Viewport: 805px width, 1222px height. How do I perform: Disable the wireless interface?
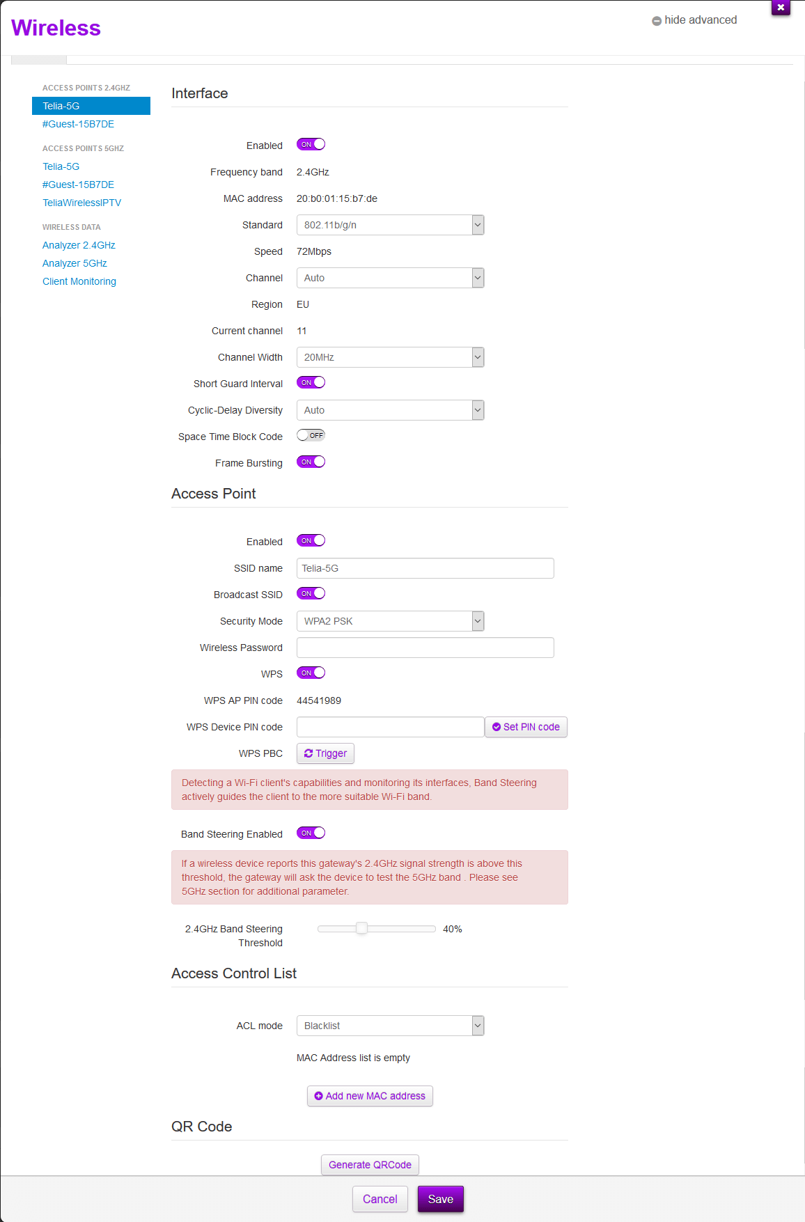pos(311,144)
